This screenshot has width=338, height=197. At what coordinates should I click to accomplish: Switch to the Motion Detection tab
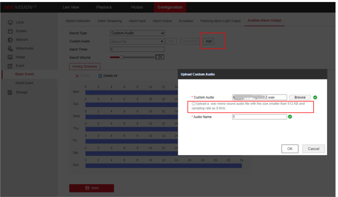[78, 21]
